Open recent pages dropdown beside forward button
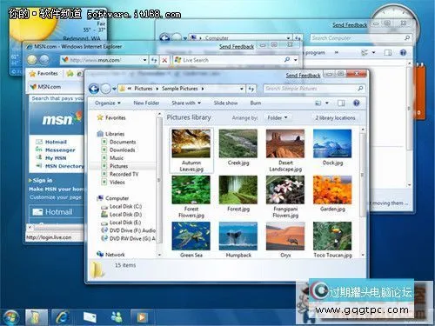This screenshot has width=435, height=326. click(x=115, y=89)
